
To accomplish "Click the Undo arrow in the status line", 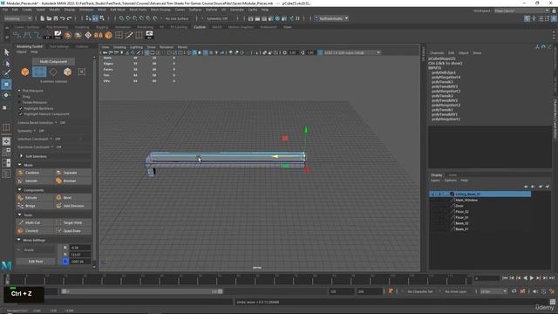I will 63,18.
